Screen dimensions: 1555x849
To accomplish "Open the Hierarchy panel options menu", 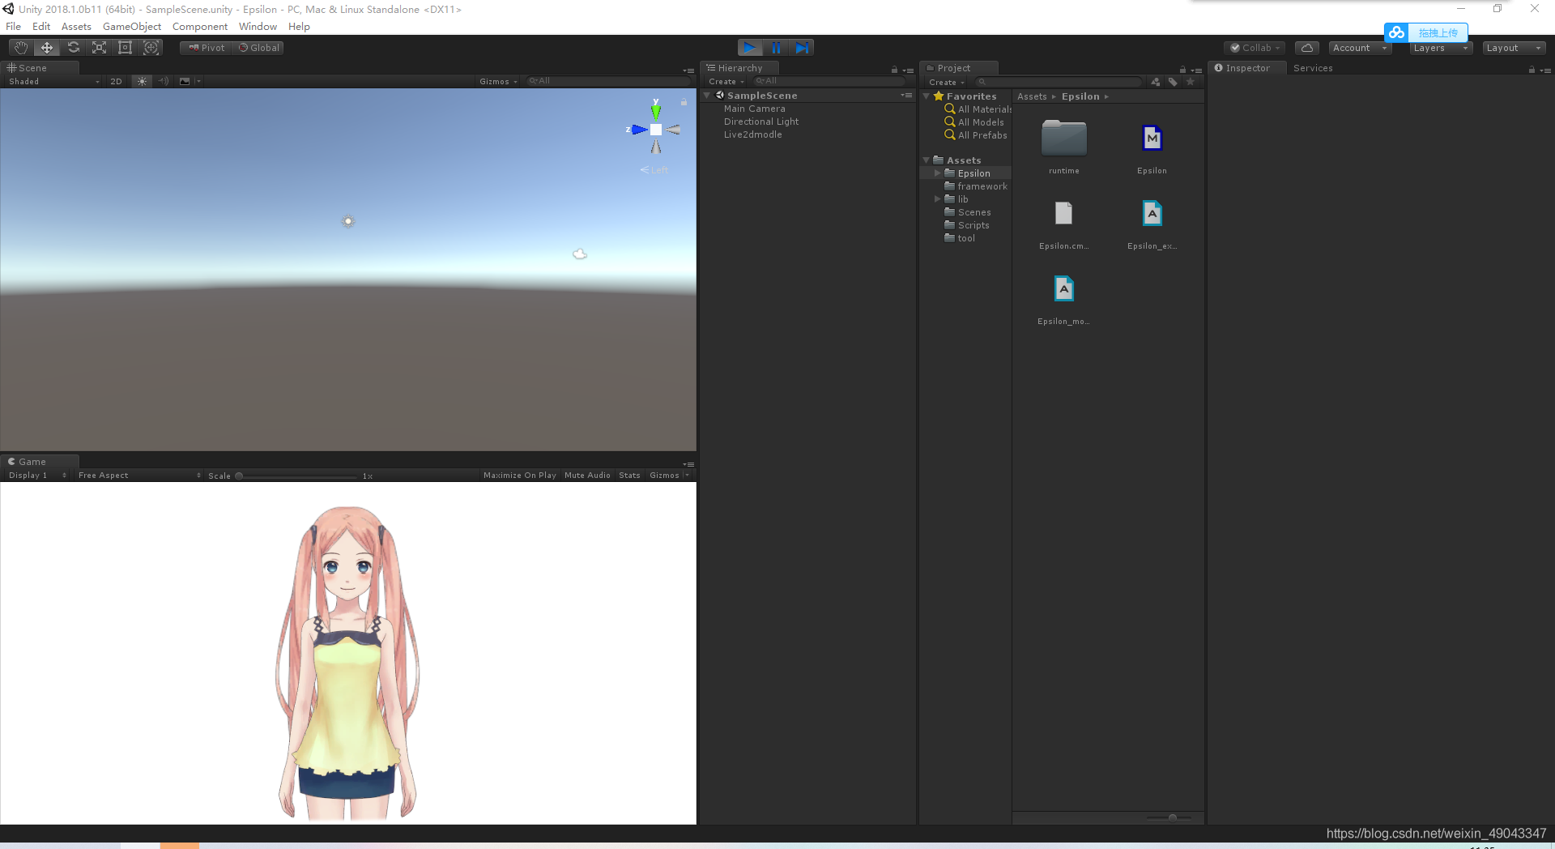I will click(x=909, y=70).
